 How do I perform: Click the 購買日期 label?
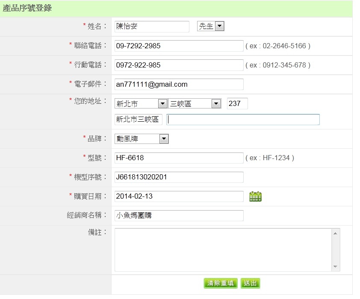click(x=88, y=196)
